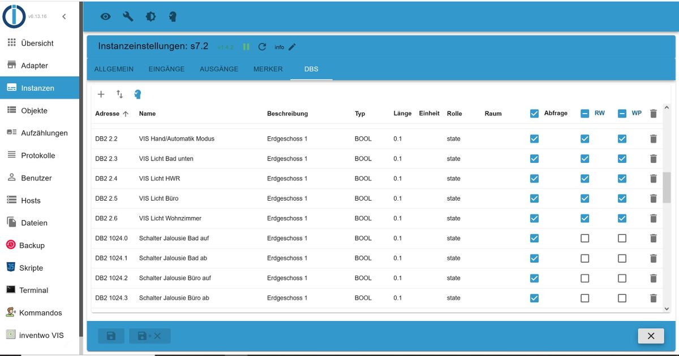Image resolution: width=679 pixels, height=356 pixels.
Task: Add a new DB entry with plus icon
Action: click(x=101, y=94)
